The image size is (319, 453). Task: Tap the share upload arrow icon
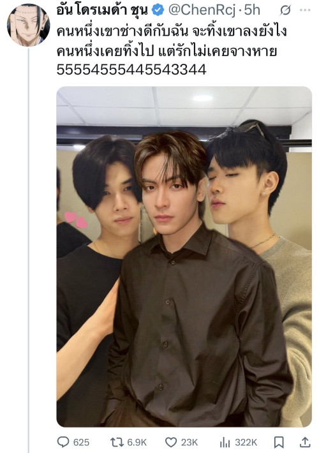(x=305, y=442)
